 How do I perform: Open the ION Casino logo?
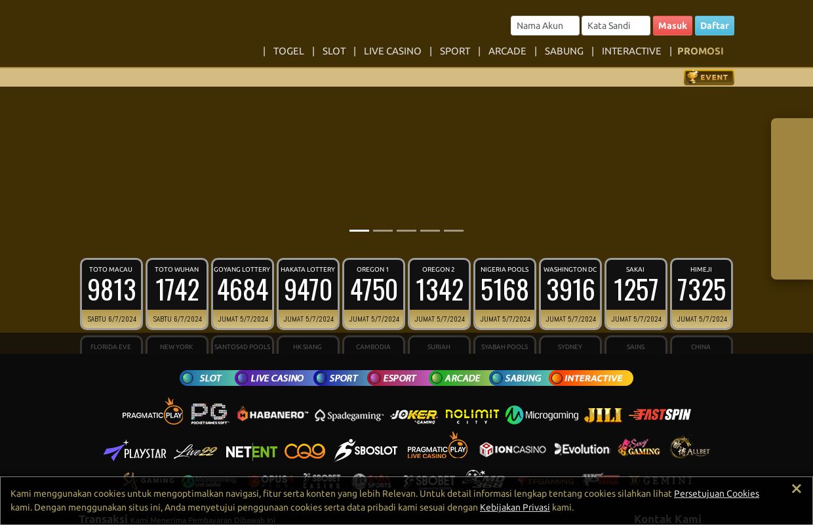[x=513, y=450]
